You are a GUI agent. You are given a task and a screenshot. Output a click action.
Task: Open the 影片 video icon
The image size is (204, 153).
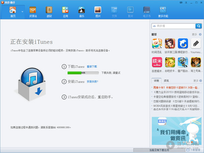130,10
